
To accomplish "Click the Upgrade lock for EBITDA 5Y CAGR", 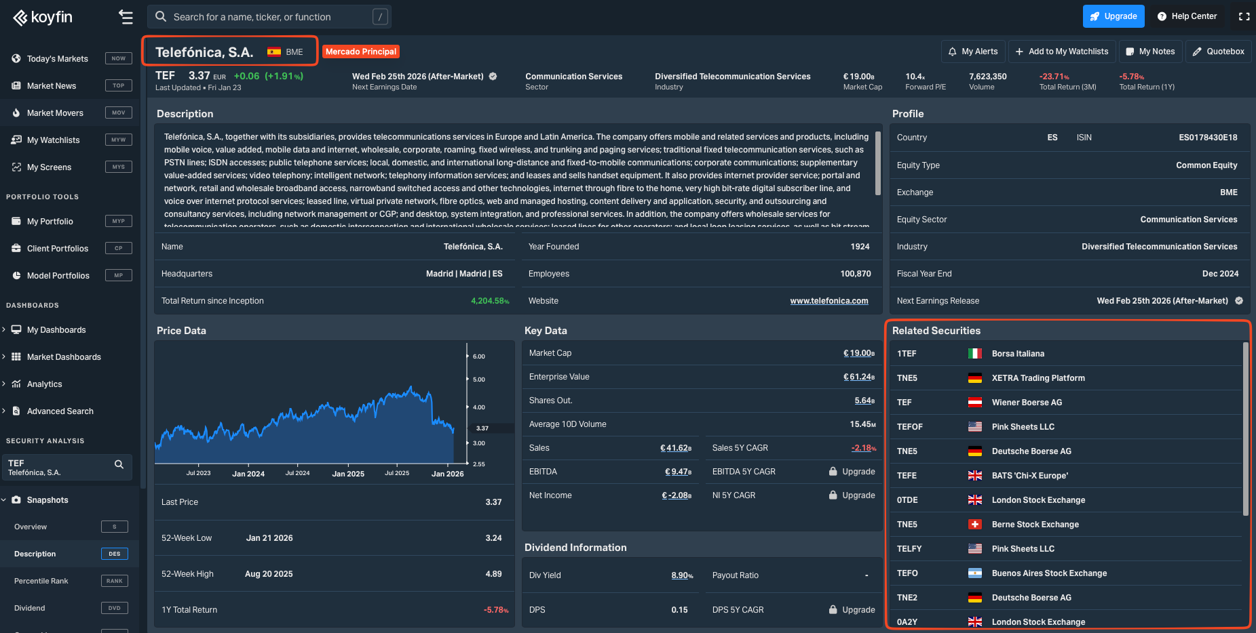I will tap(852, 472).
